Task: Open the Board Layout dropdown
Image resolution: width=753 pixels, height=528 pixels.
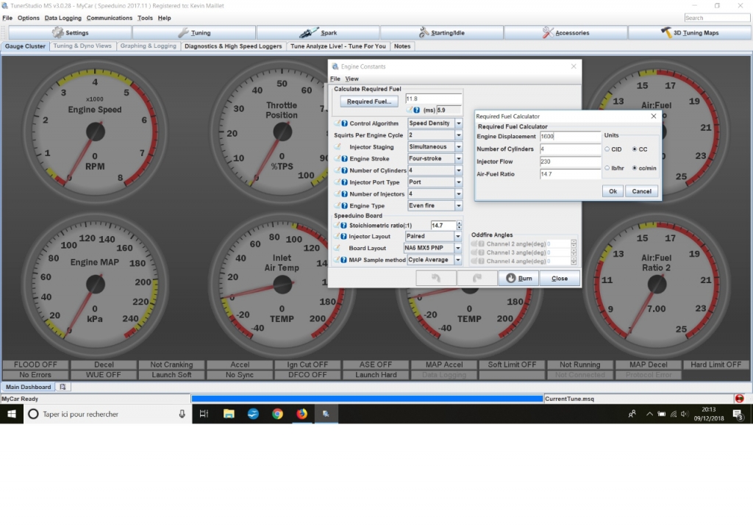Action: pos(458,248)
